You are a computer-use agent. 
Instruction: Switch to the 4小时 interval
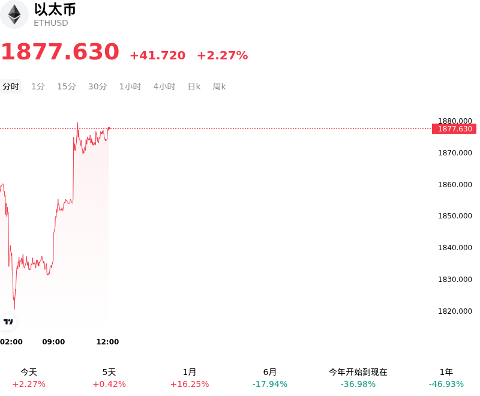(164, 86)
